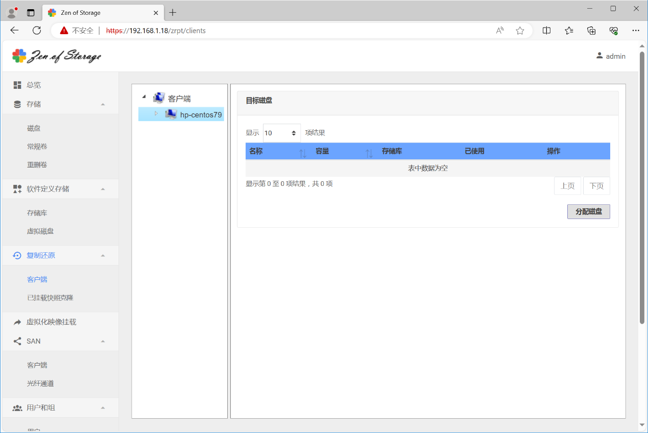Open the admin user menu
Image resolution: width=648 pixels, height=433 pixels.
610,56
